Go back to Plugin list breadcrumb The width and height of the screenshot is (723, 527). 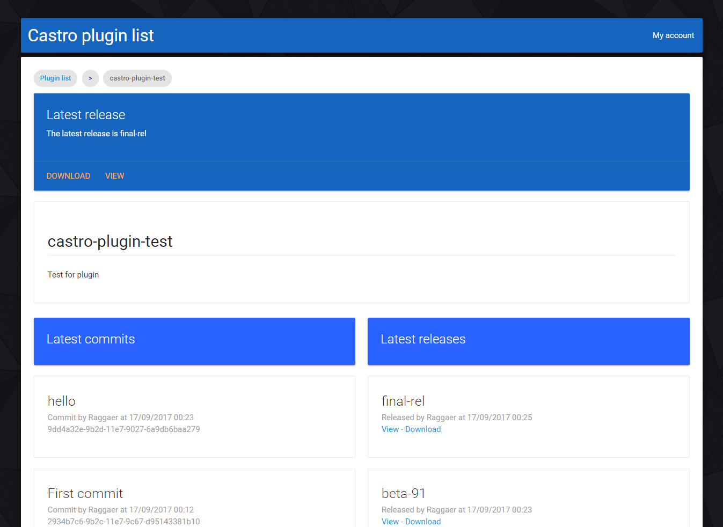tap(55, 78)
